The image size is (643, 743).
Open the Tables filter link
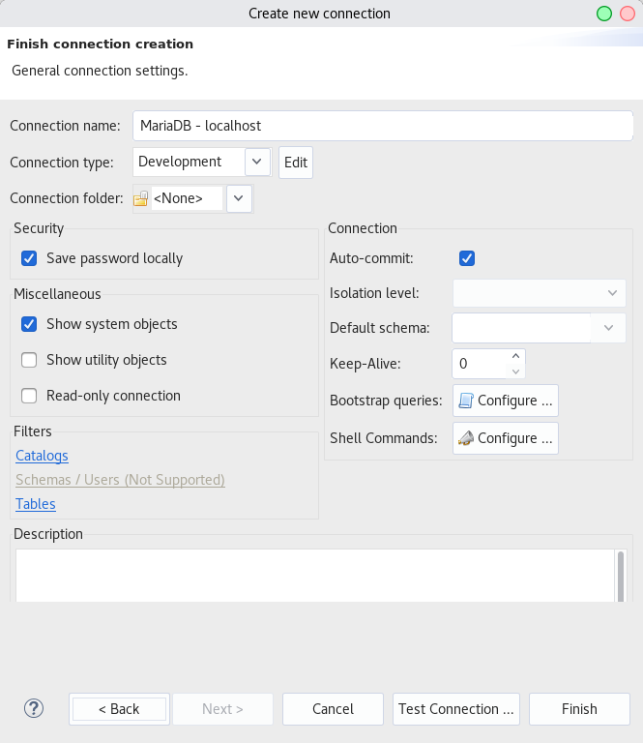tap(36, 504)
